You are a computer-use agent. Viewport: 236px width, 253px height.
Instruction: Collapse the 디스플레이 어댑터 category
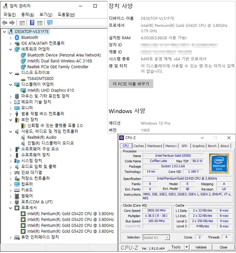coord(11,85)
